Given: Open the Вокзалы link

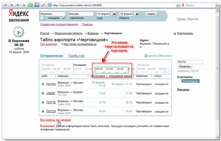Looking at the screenshot, I should pyautogui.click(x=183, y=90).
